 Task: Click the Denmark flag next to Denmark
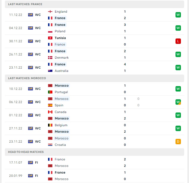pos(50,58)
